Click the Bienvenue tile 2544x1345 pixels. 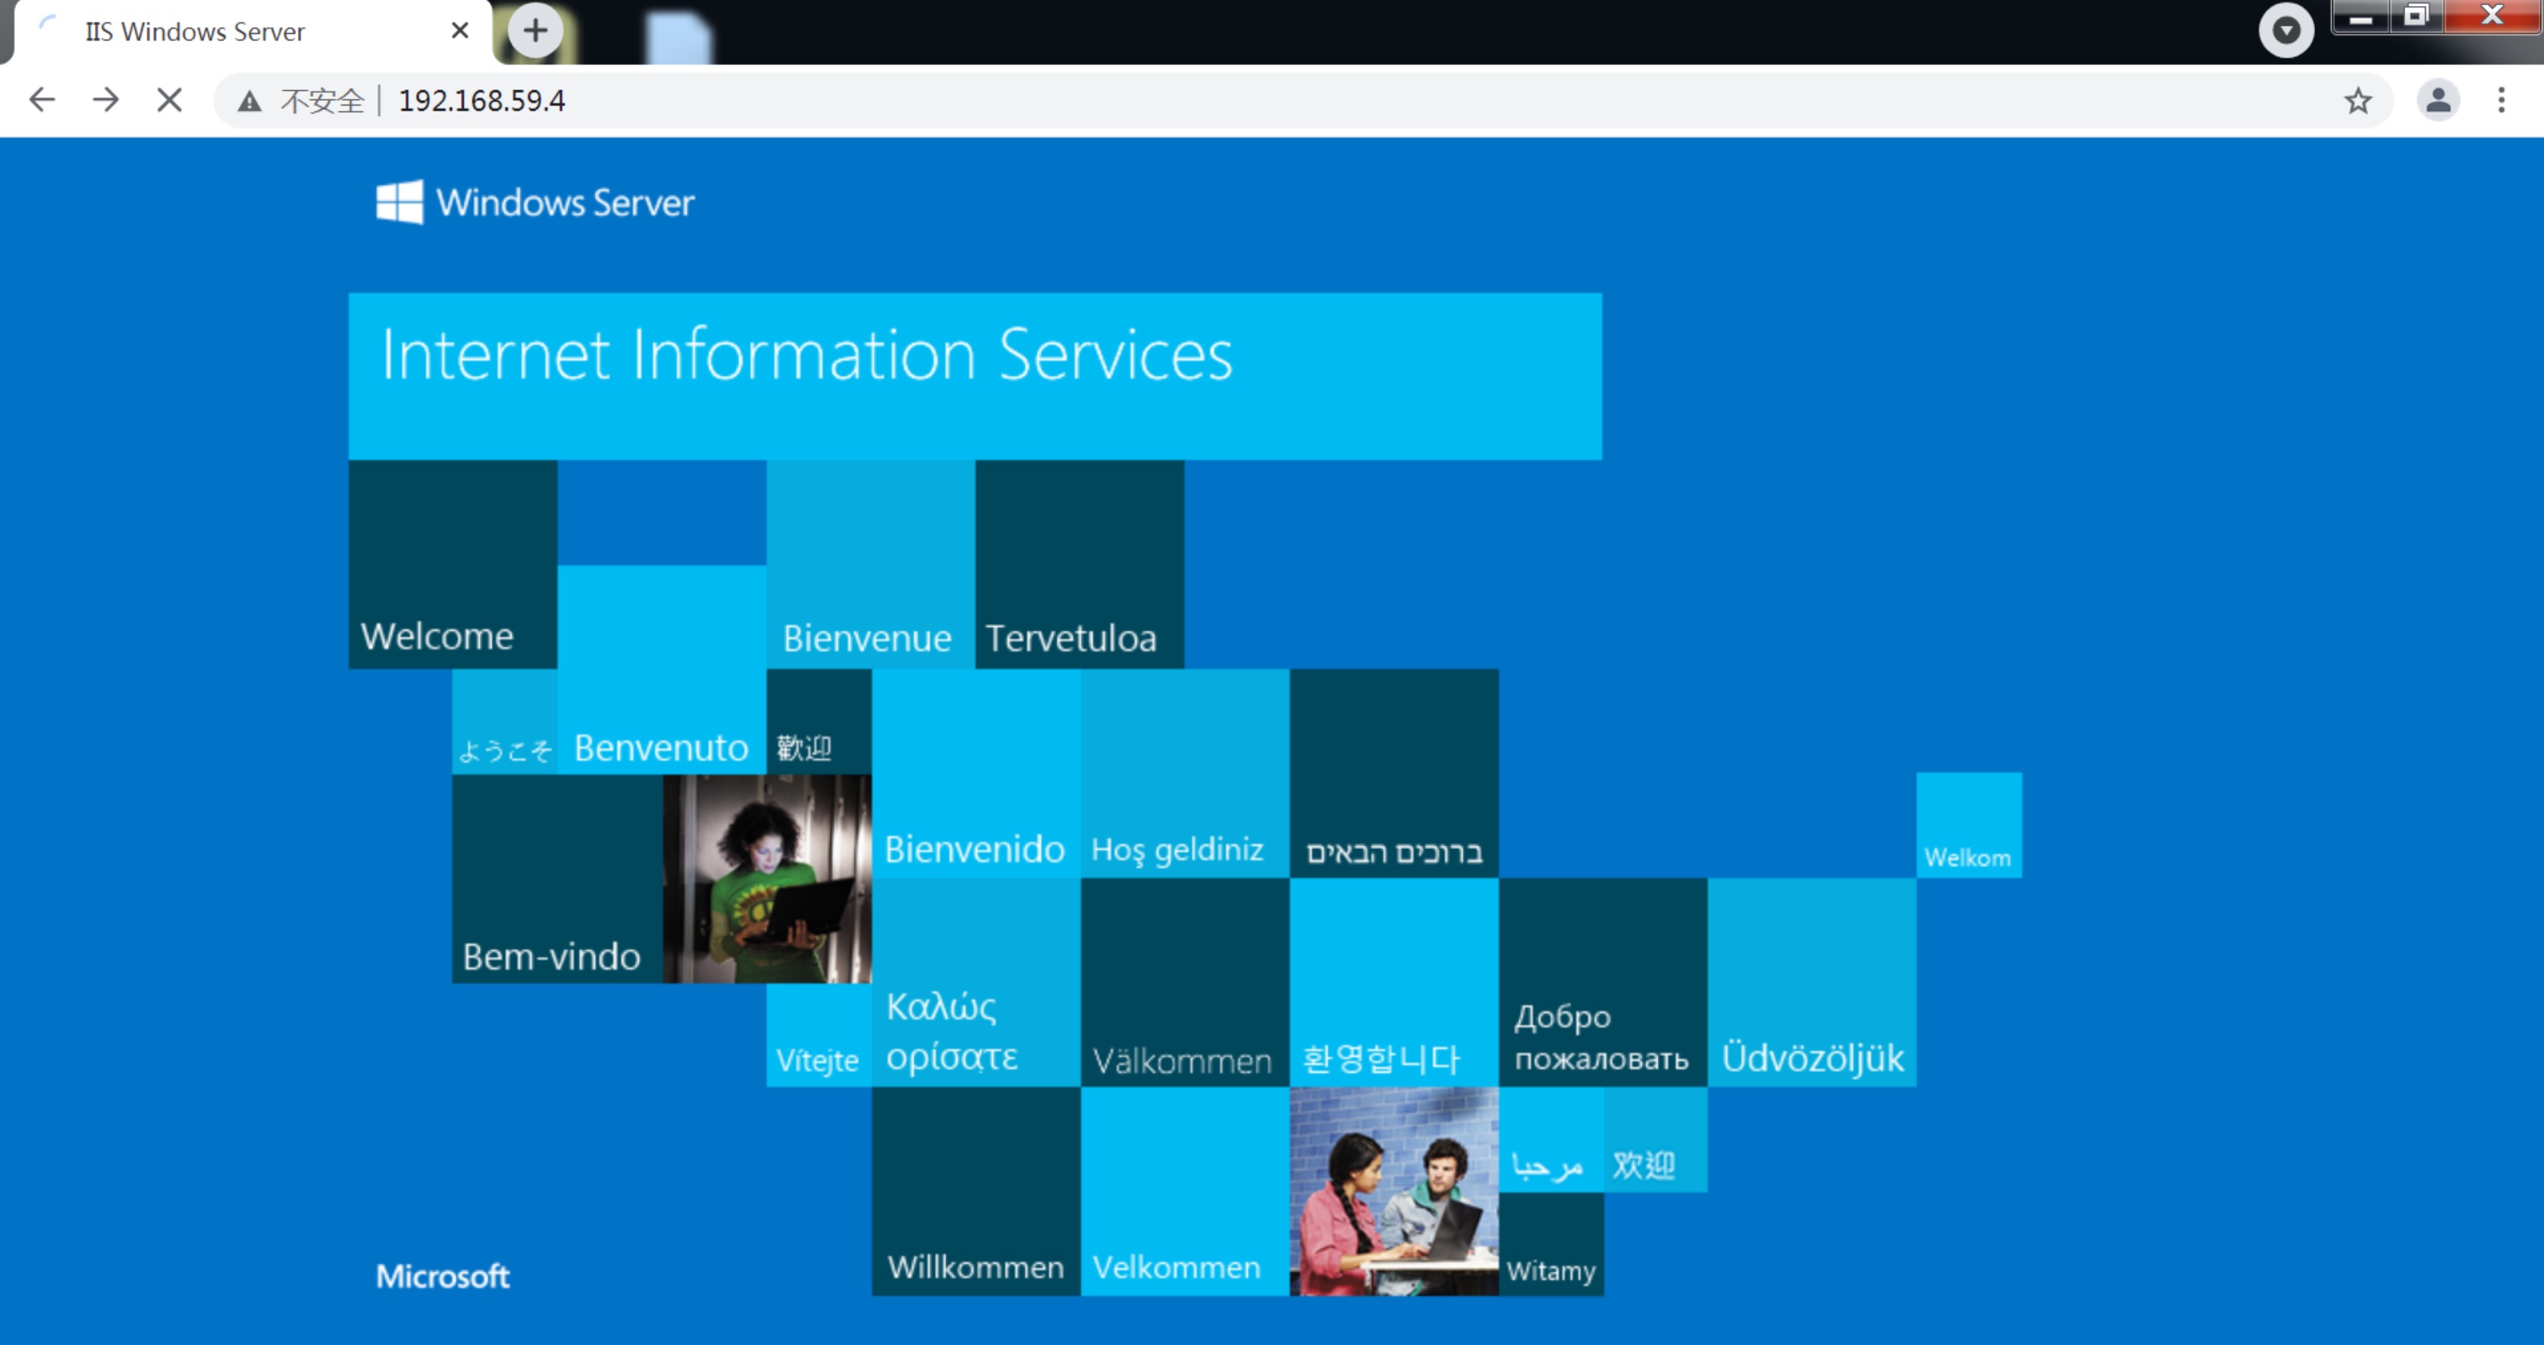pos(870,564)
